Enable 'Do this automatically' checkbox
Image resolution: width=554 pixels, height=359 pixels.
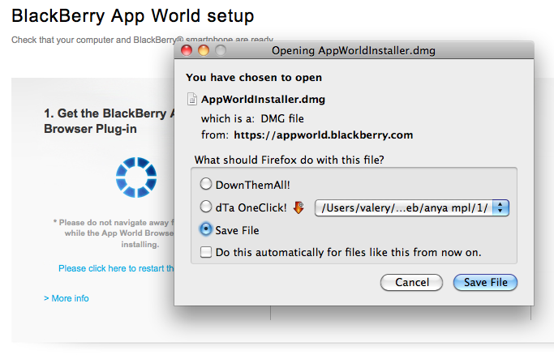pyautogui.click(x=206, y=252)
